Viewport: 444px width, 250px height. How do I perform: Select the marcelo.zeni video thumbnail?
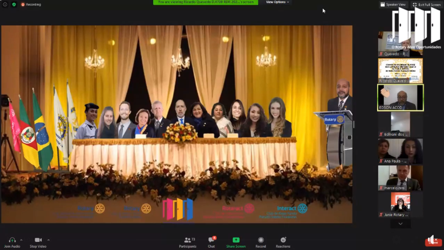(x=400, y=177)
